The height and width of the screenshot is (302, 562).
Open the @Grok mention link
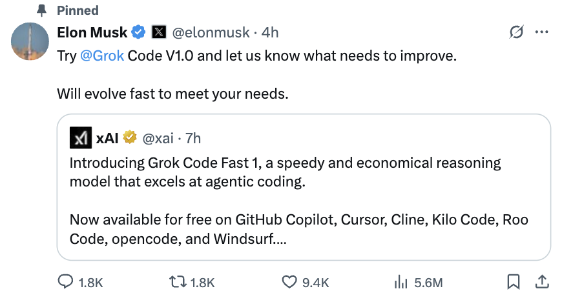pyautogui.click(x=102, y=55)
